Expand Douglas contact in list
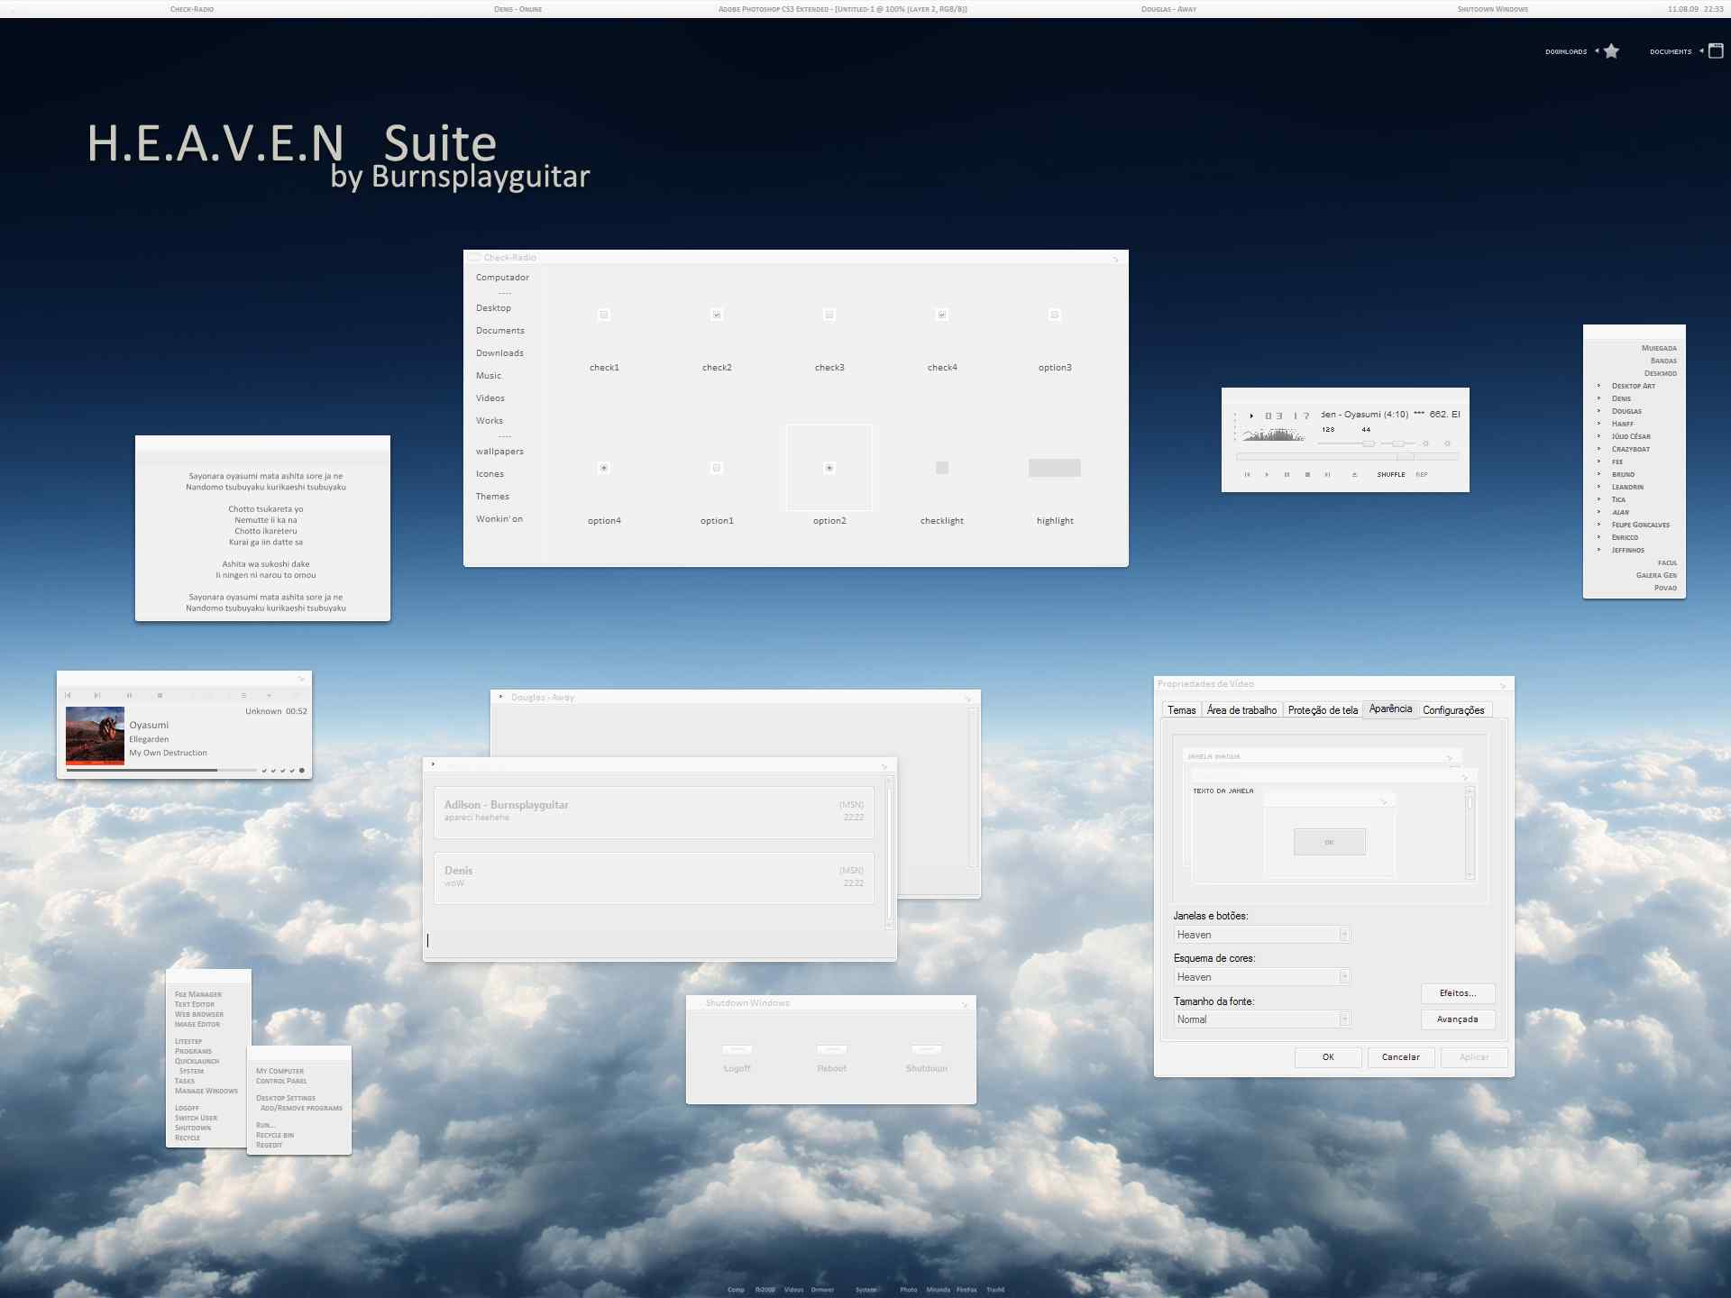Viewport: 1731px width, 1298px height. (1598, 411)
